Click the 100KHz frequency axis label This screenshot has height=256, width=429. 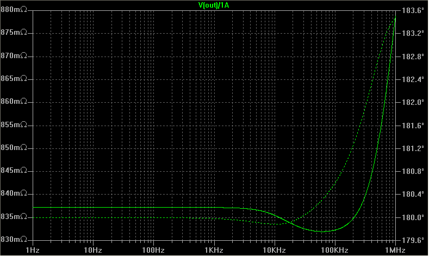pyautogui.click(x=334, y=250)
